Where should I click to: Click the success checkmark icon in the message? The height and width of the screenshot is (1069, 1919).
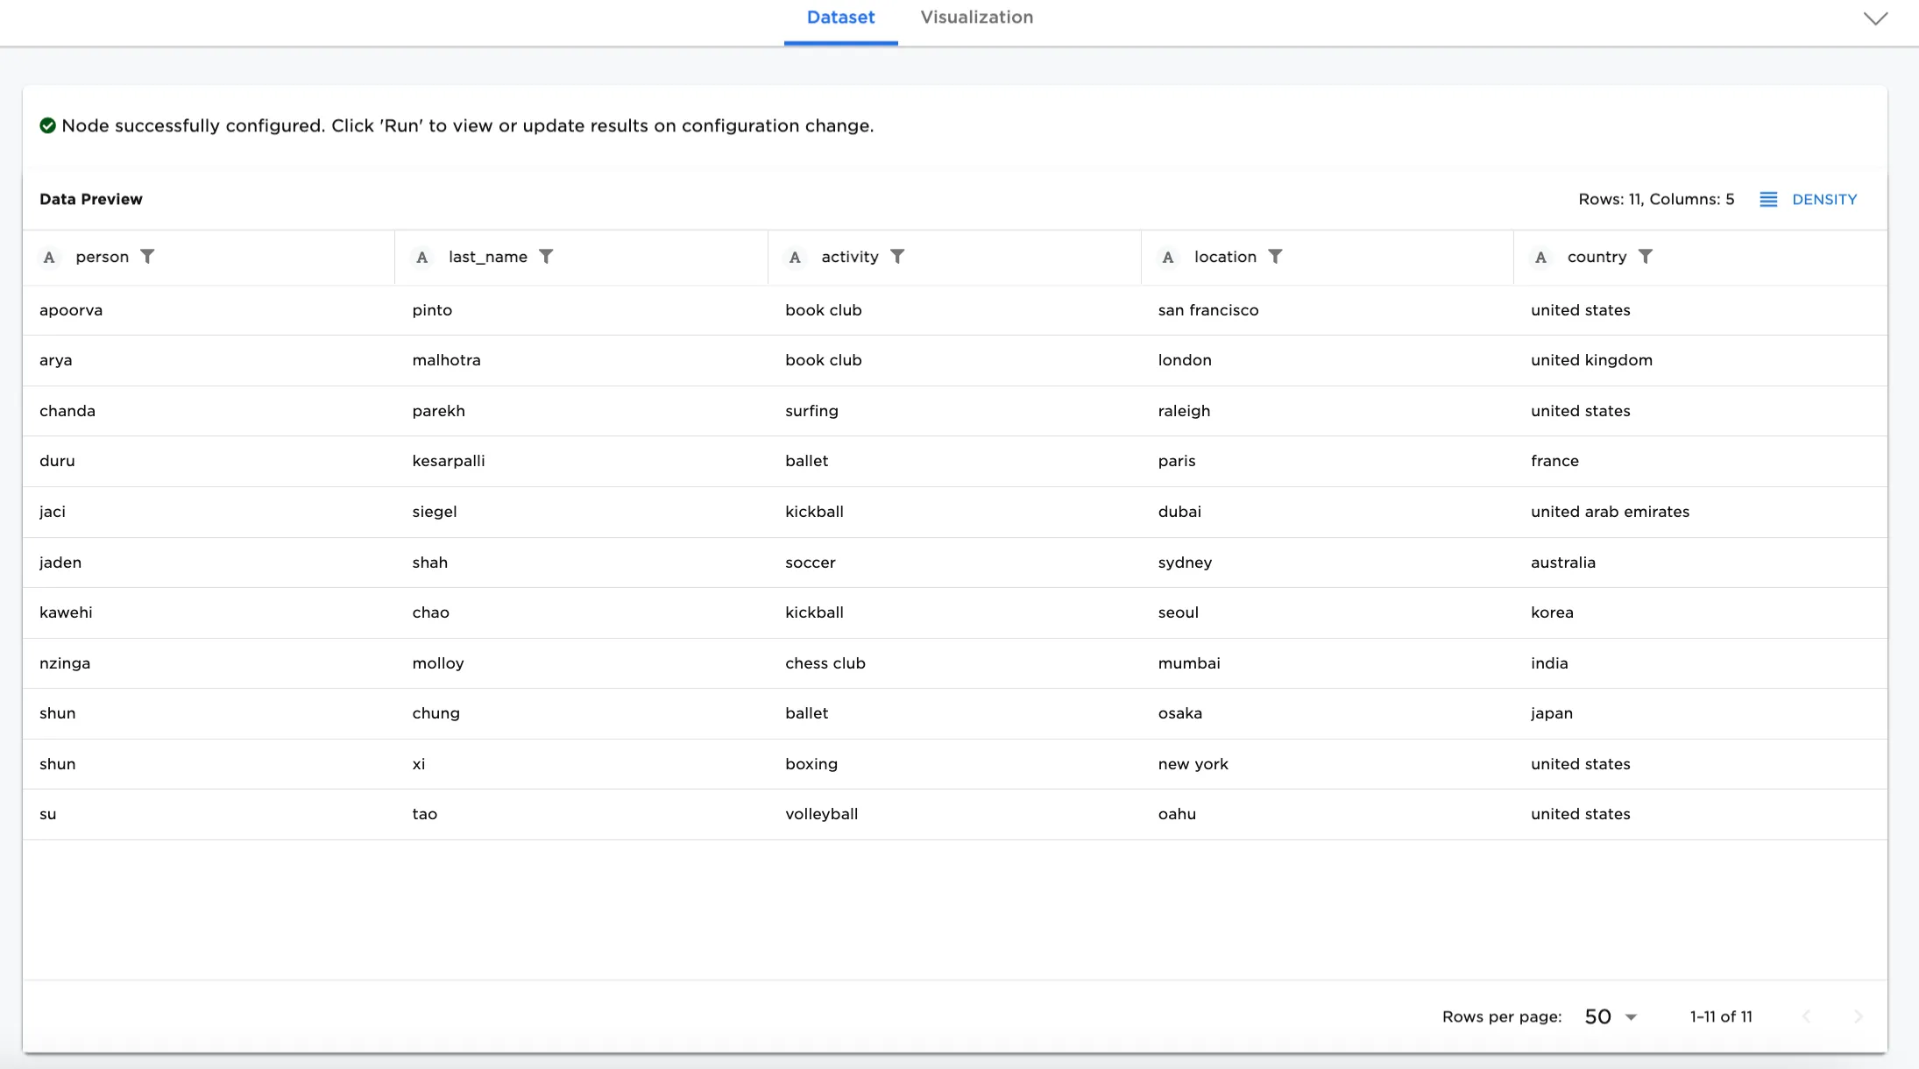48,125
